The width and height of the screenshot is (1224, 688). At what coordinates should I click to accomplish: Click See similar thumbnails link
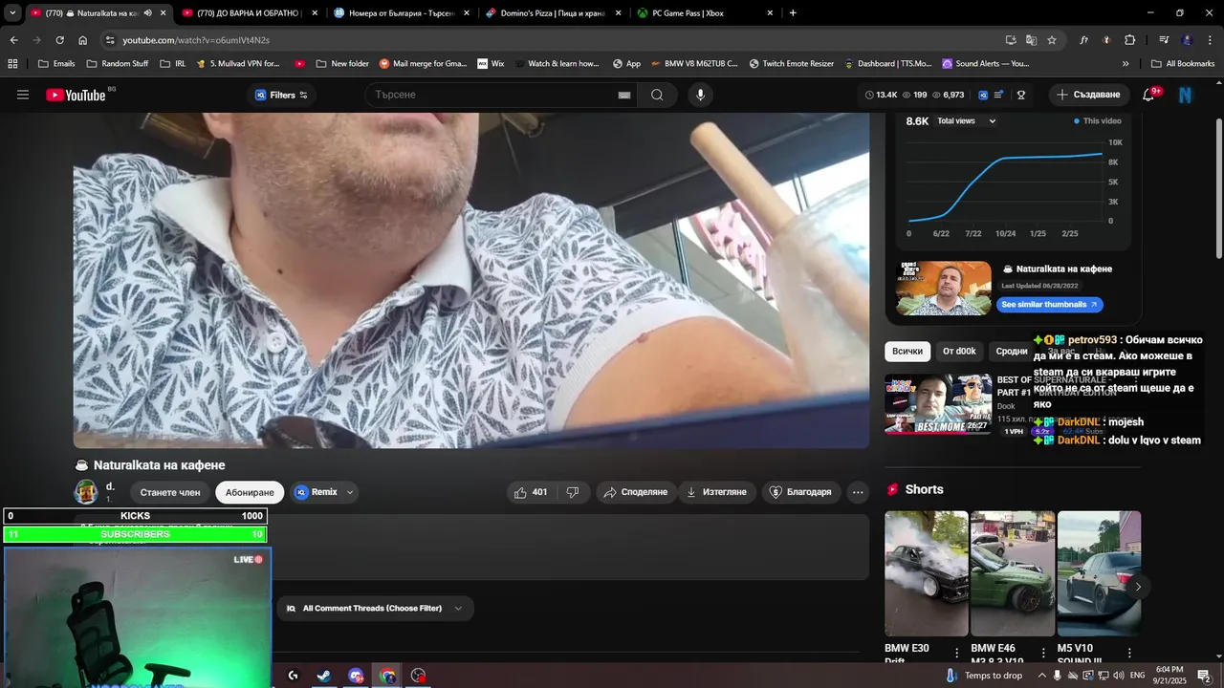point(1049,305)
